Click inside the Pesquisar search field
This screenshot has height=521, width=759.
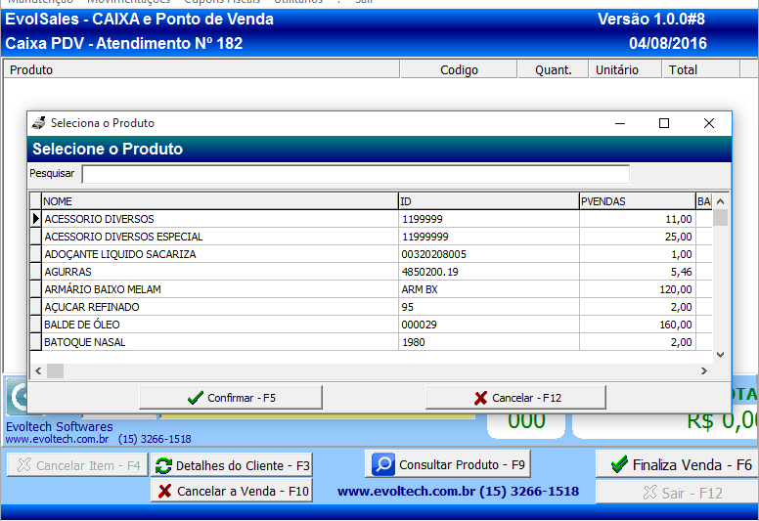356,174
